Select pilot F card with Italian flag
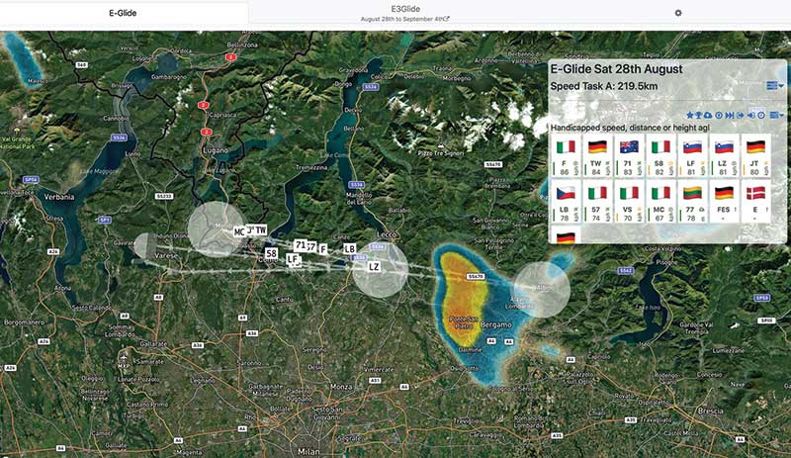The image size is (791, 458). [x=564, y=156]
